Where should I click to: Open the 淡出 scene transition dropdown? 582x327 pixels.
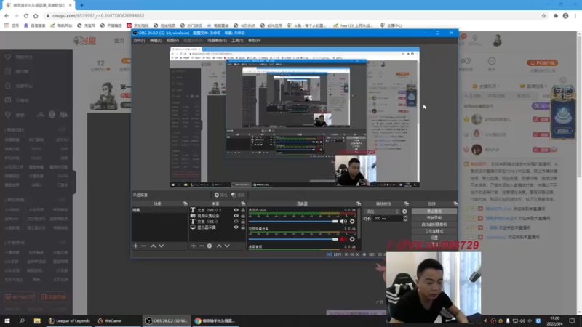[x=383, y=211]
